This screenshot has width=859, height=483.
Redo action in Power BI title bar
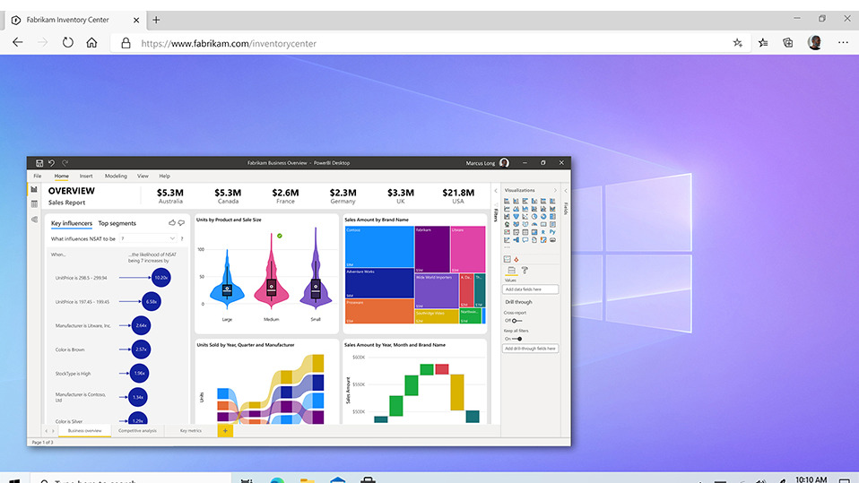[x=65, y=163]
